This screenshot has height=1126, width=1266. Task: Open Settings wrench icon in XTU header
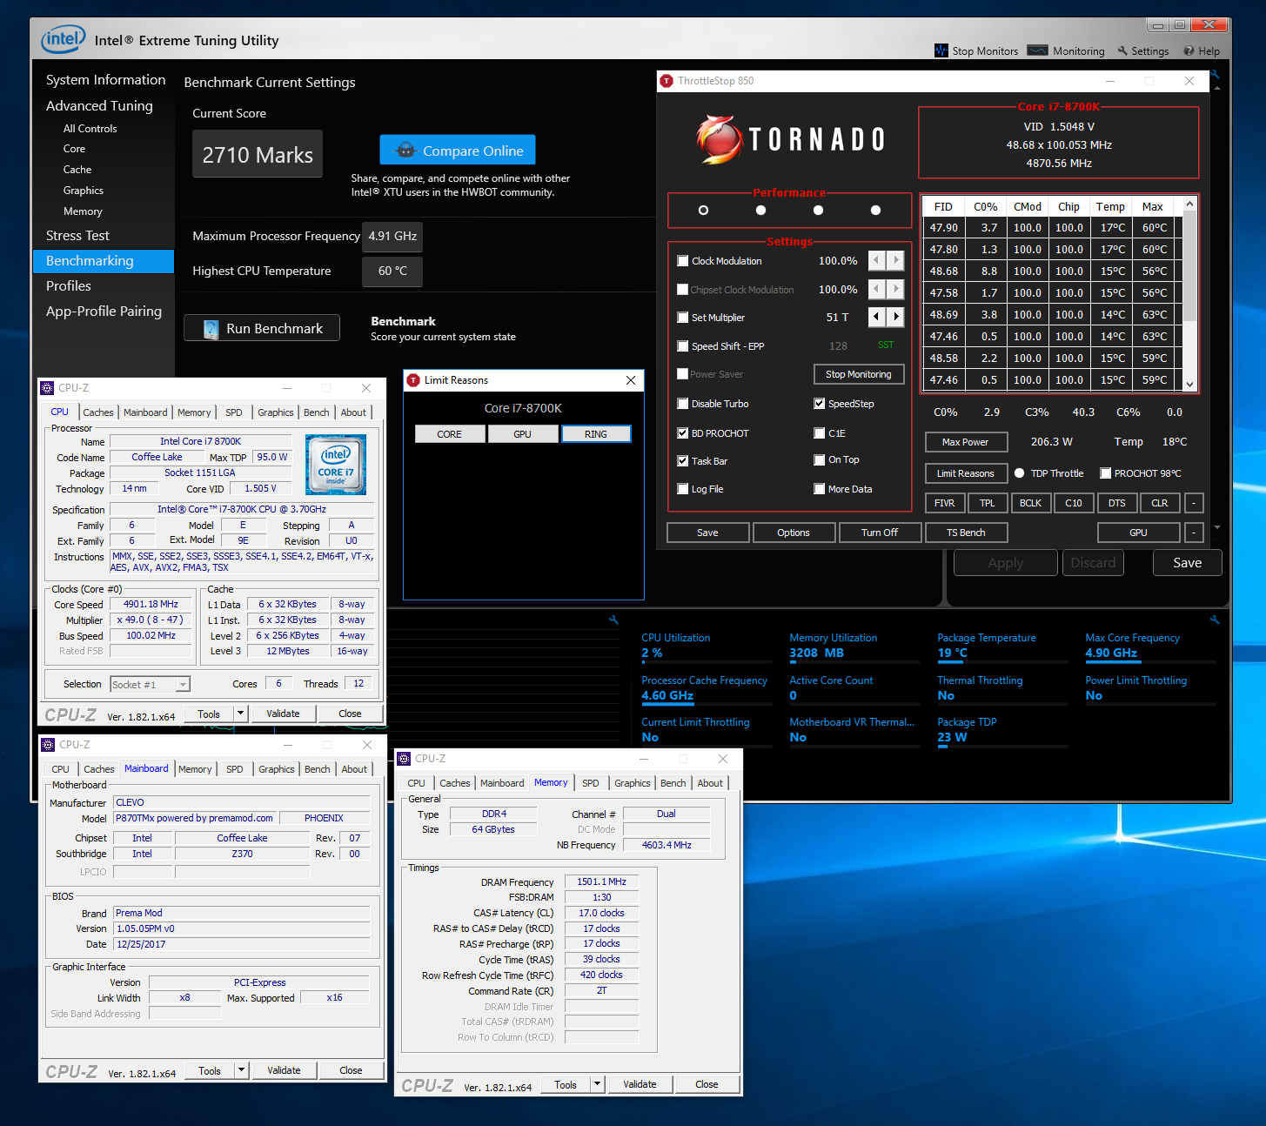tap(1122, 50)
